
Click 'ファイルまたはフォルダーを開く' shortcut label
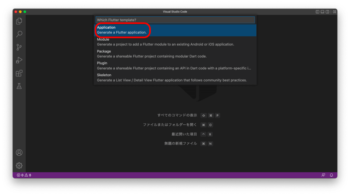(170, 125)
